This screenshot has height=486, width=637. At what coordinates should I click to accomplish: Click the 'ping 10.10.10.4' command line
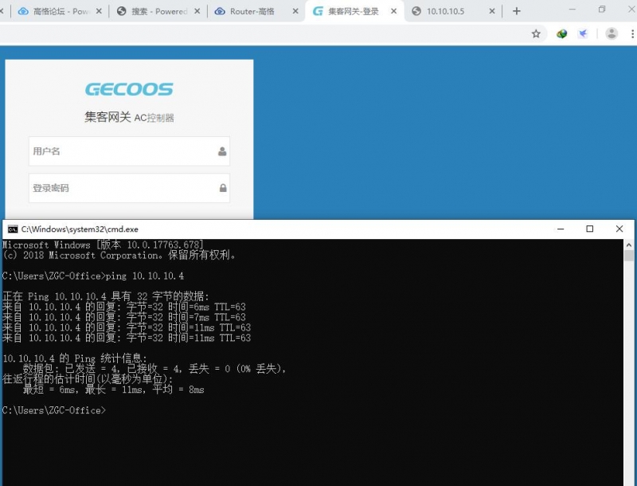tap(93, 276)
